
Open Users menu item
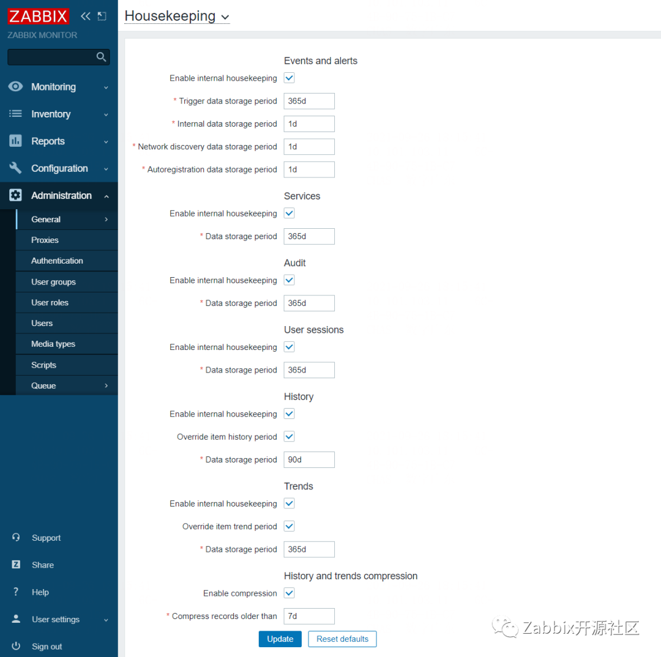coord(67,323)
